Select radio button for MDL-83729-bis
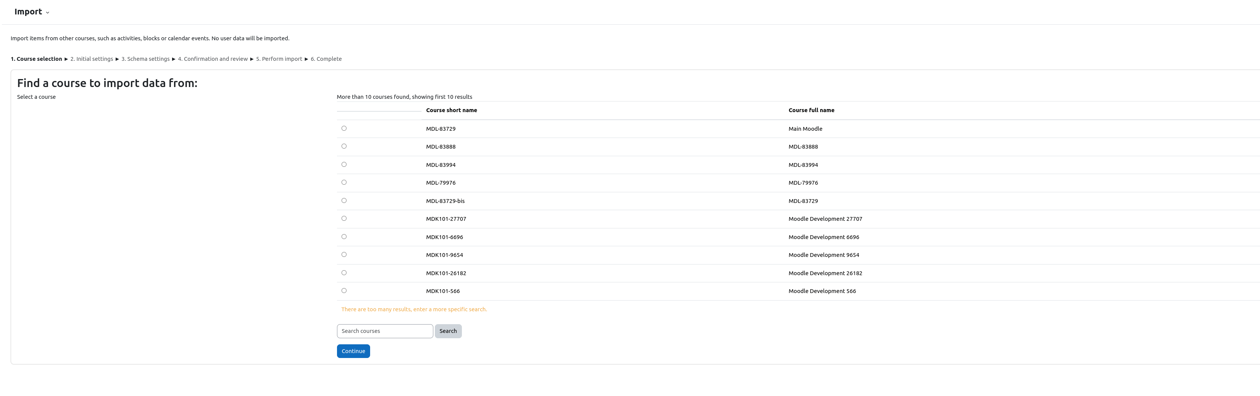Screen dimensions: 1260x396 [x=344, y=201]
